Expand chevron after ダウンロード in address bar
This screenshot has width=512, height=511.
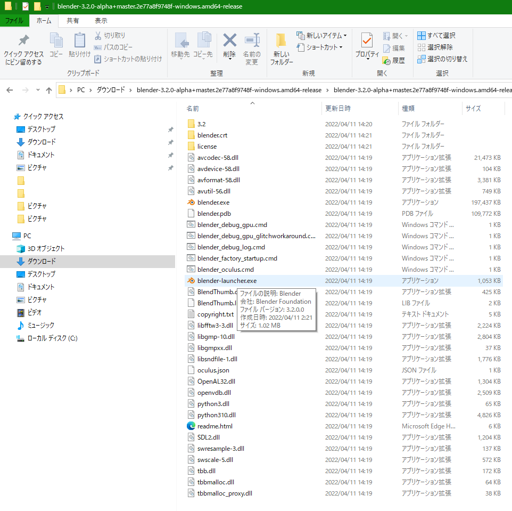[130, 90]
